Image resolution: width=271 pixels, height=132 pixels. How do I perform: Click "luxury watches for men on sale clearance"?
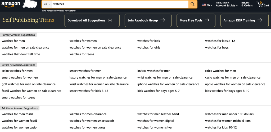(98, 78)
